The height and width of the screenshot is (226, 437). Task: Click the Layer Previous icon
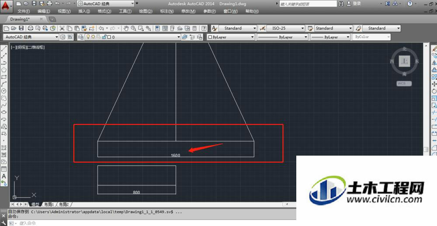pos(192,37)
